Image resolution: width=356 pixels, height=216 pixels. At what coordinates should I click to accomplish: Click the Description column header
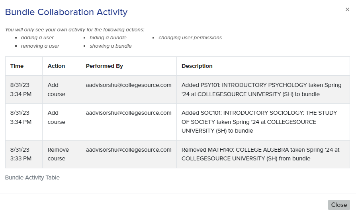(x=263, y=66)
